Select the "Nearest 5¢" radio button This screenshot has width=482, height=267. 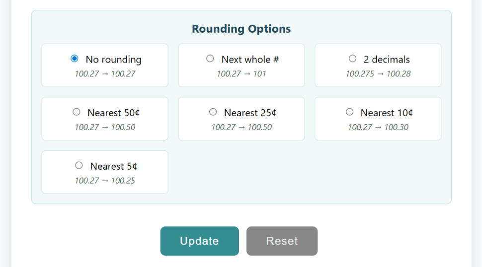tap(79, 165)
